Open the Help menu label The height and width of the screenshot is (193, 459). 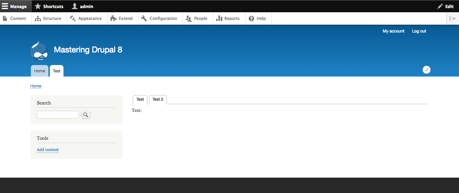[261, 19]
